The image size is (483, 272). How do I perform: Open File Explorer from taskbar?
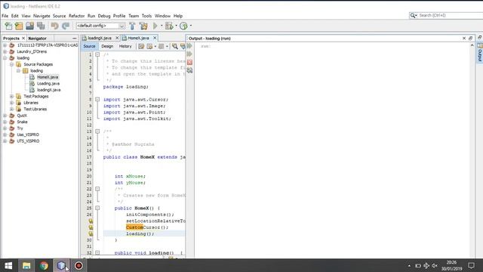(26, 265)
